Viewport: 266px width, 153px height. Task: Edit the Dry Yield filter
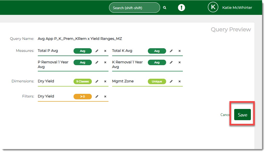(x=97, y=97)
